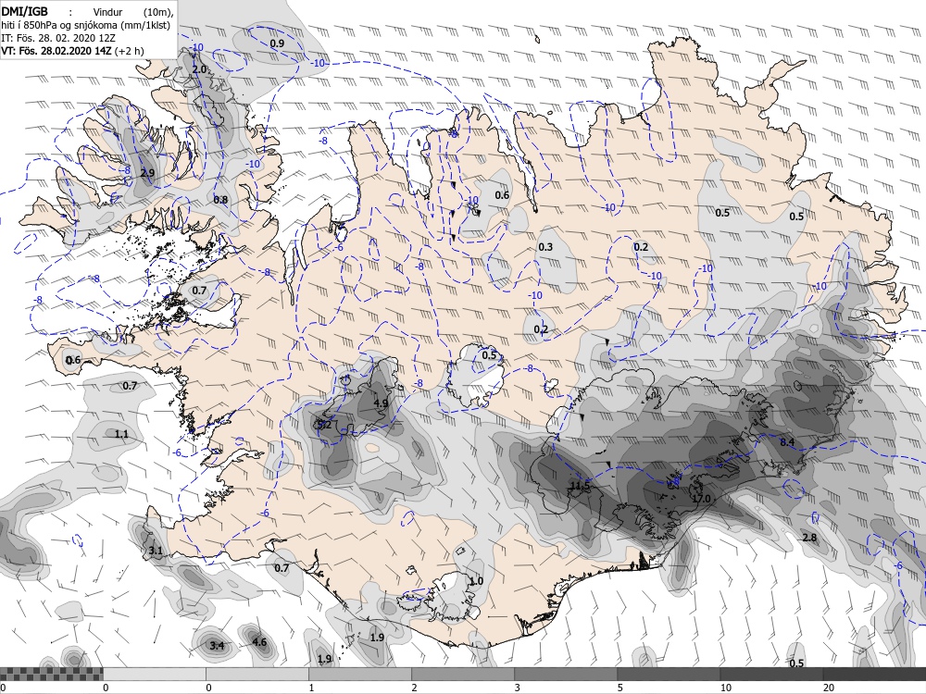Click the 0.3 snowfall value
The width and height of the screenshot is (926, 694).
pos(545,247)
